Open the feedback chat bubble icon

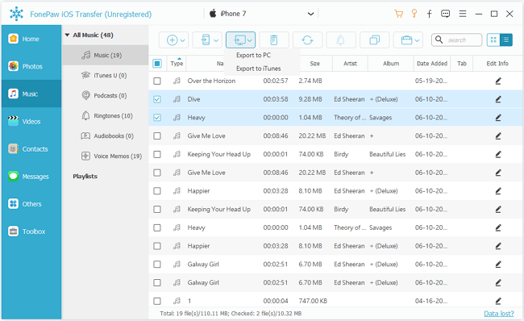pos(446,14)
